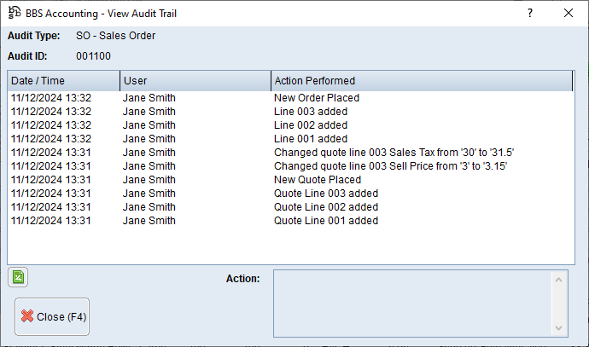Click the Action box scroll down arrow
Image resolution: width=589 pixels, height=347 pixels.
pos(559,328)
